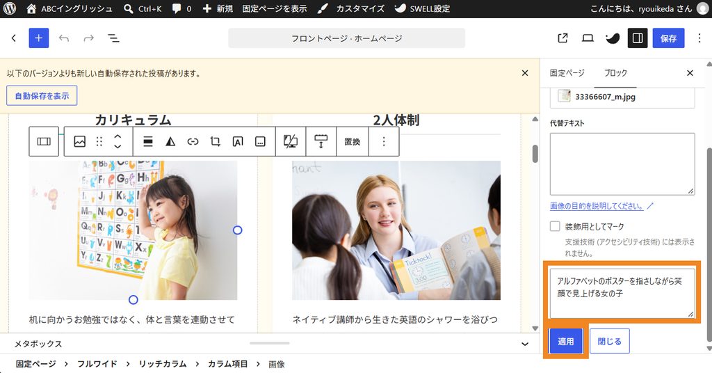The height and width of the screenshot is (373, 712).
Task: Toggle the blue block inserter plus button
Action: 39,38
